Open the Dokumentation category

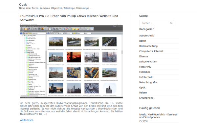(148, 62)
